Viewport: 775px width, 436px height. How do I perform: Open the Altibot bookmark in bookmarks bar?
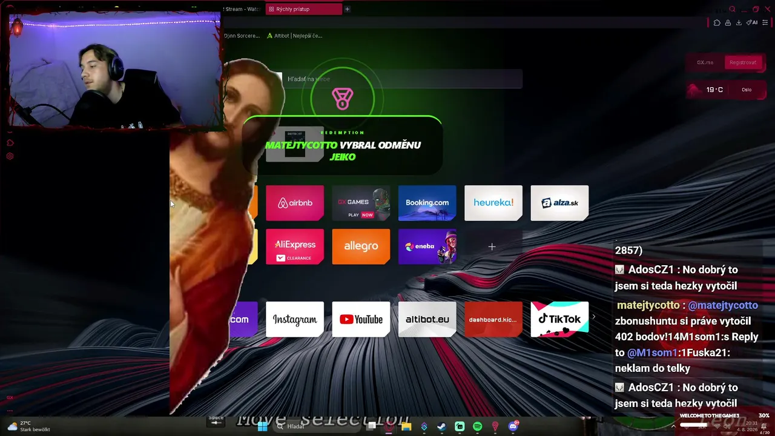tap(294, 36)
